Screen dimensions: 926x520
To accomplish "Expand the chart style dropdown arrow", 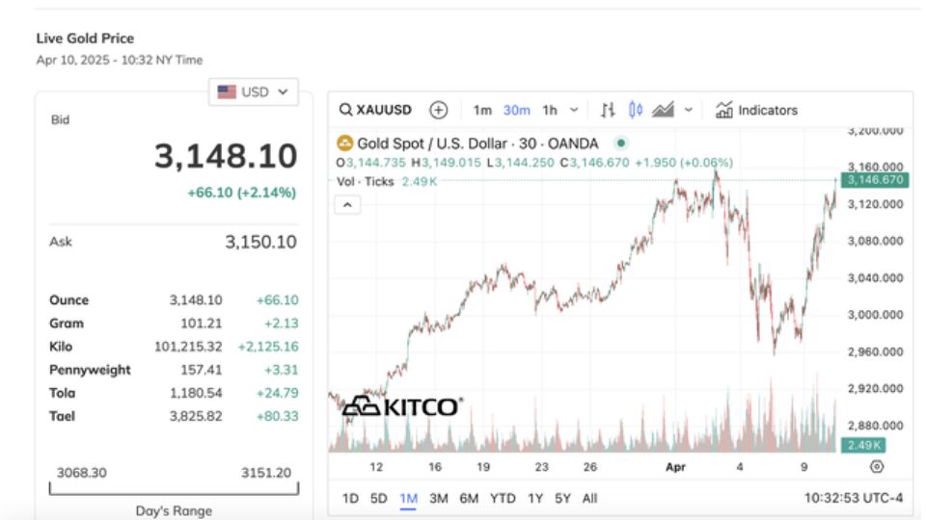I will tap(688, 110).
